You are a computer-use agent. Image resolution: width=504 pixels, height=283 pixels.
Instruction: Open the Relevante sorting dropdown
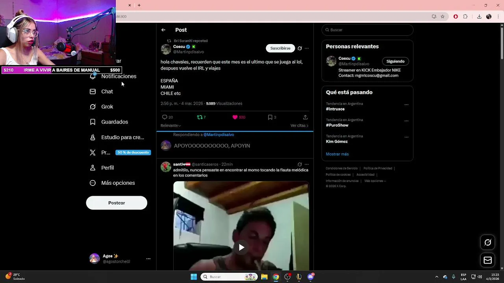pos(170,126)
